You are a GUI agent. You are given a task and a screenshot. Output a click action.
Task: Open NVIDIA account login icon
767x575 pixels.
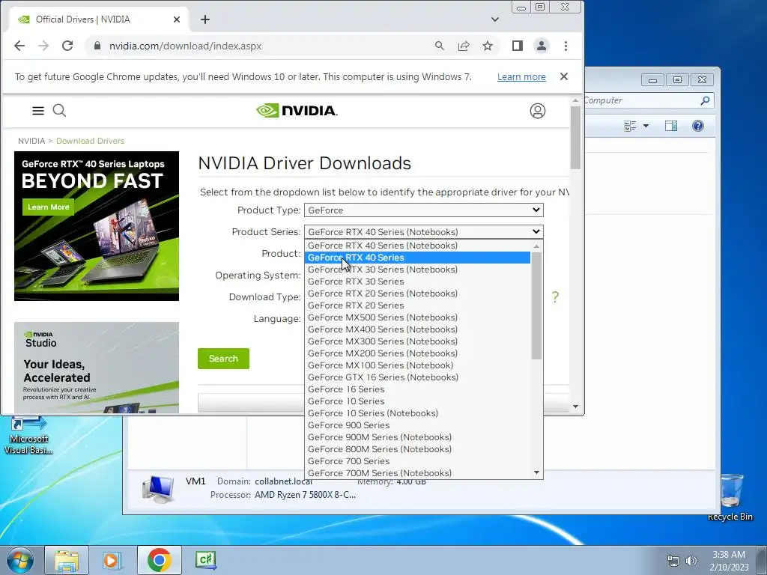(x=538, y=111)
